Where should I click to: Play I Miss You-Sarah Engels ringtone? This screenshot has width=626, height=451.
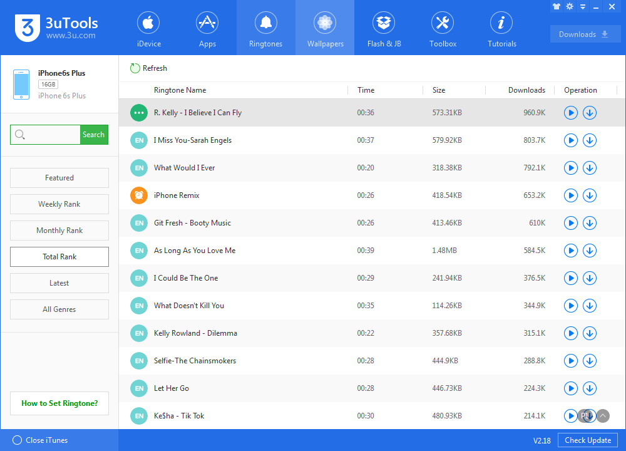click(571, 140)
